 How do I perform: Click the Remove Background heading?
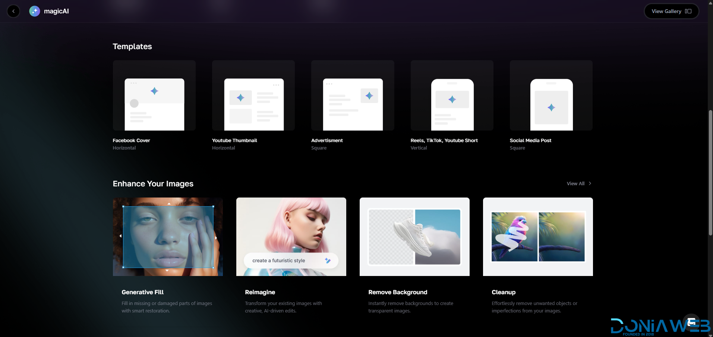click(x=398, y=292)
